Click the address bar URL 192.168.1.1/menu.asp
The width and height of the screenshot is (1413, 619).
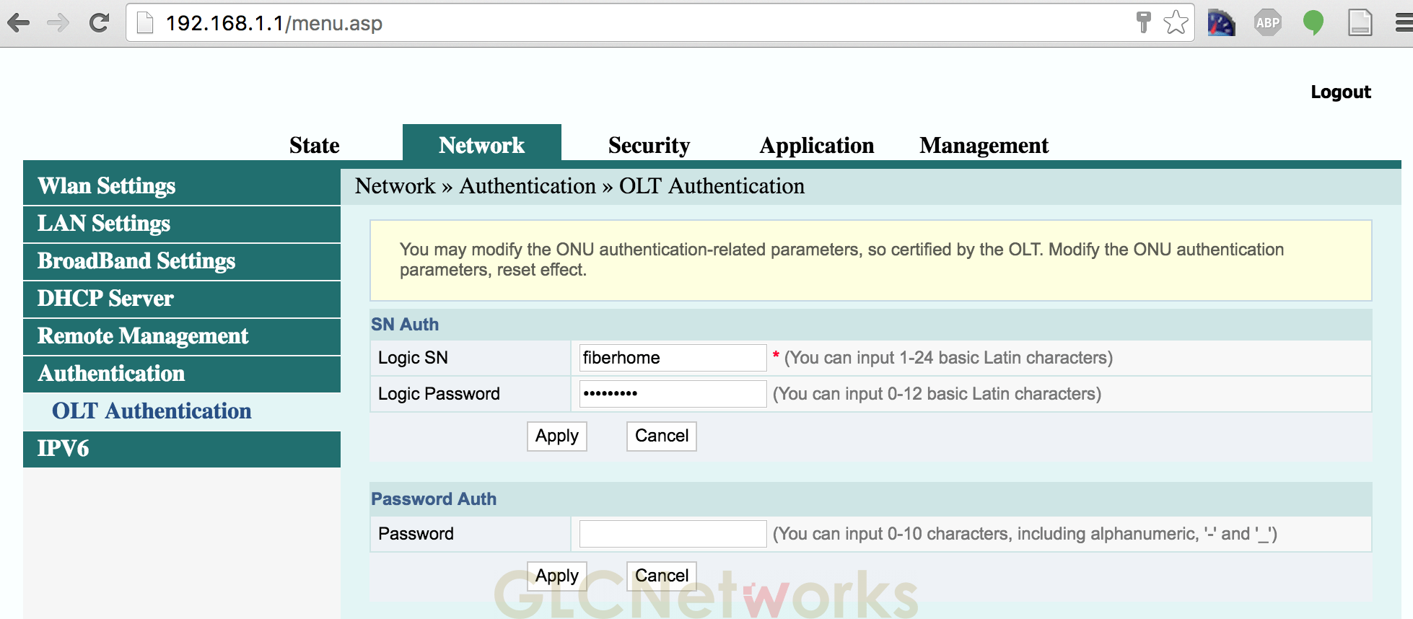pyautogui.click(x=274, y=23)
